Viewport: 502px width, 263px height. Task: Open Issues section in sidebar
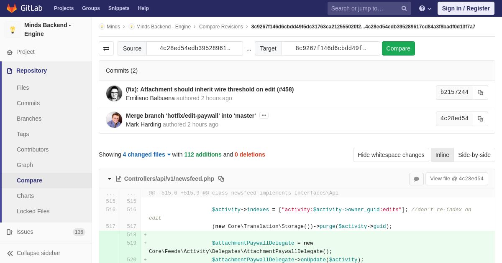(x=25, y=232)
